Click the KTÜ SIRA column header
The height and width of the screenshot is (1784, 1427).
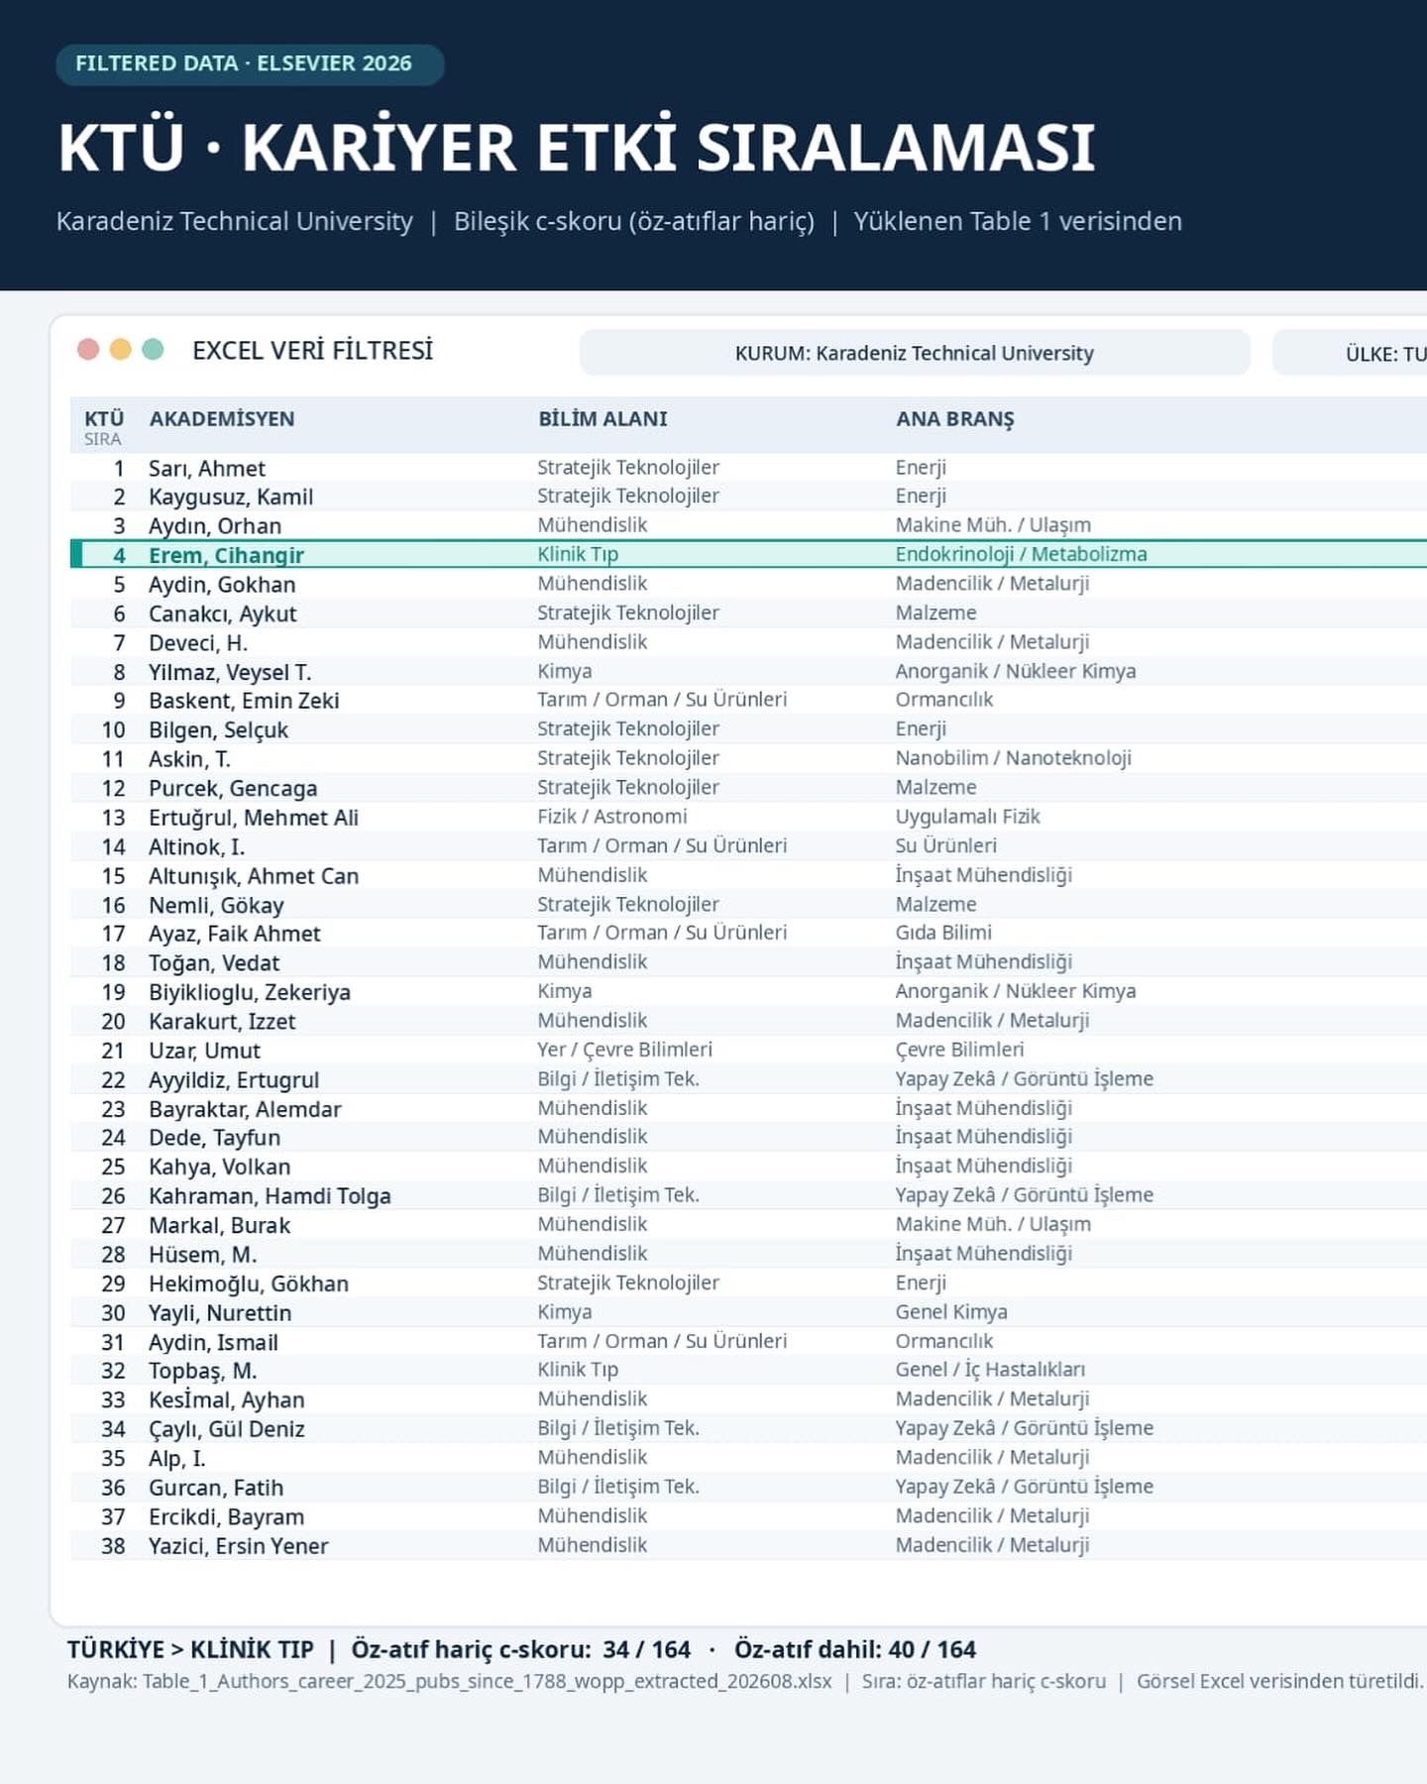[104, 427]
